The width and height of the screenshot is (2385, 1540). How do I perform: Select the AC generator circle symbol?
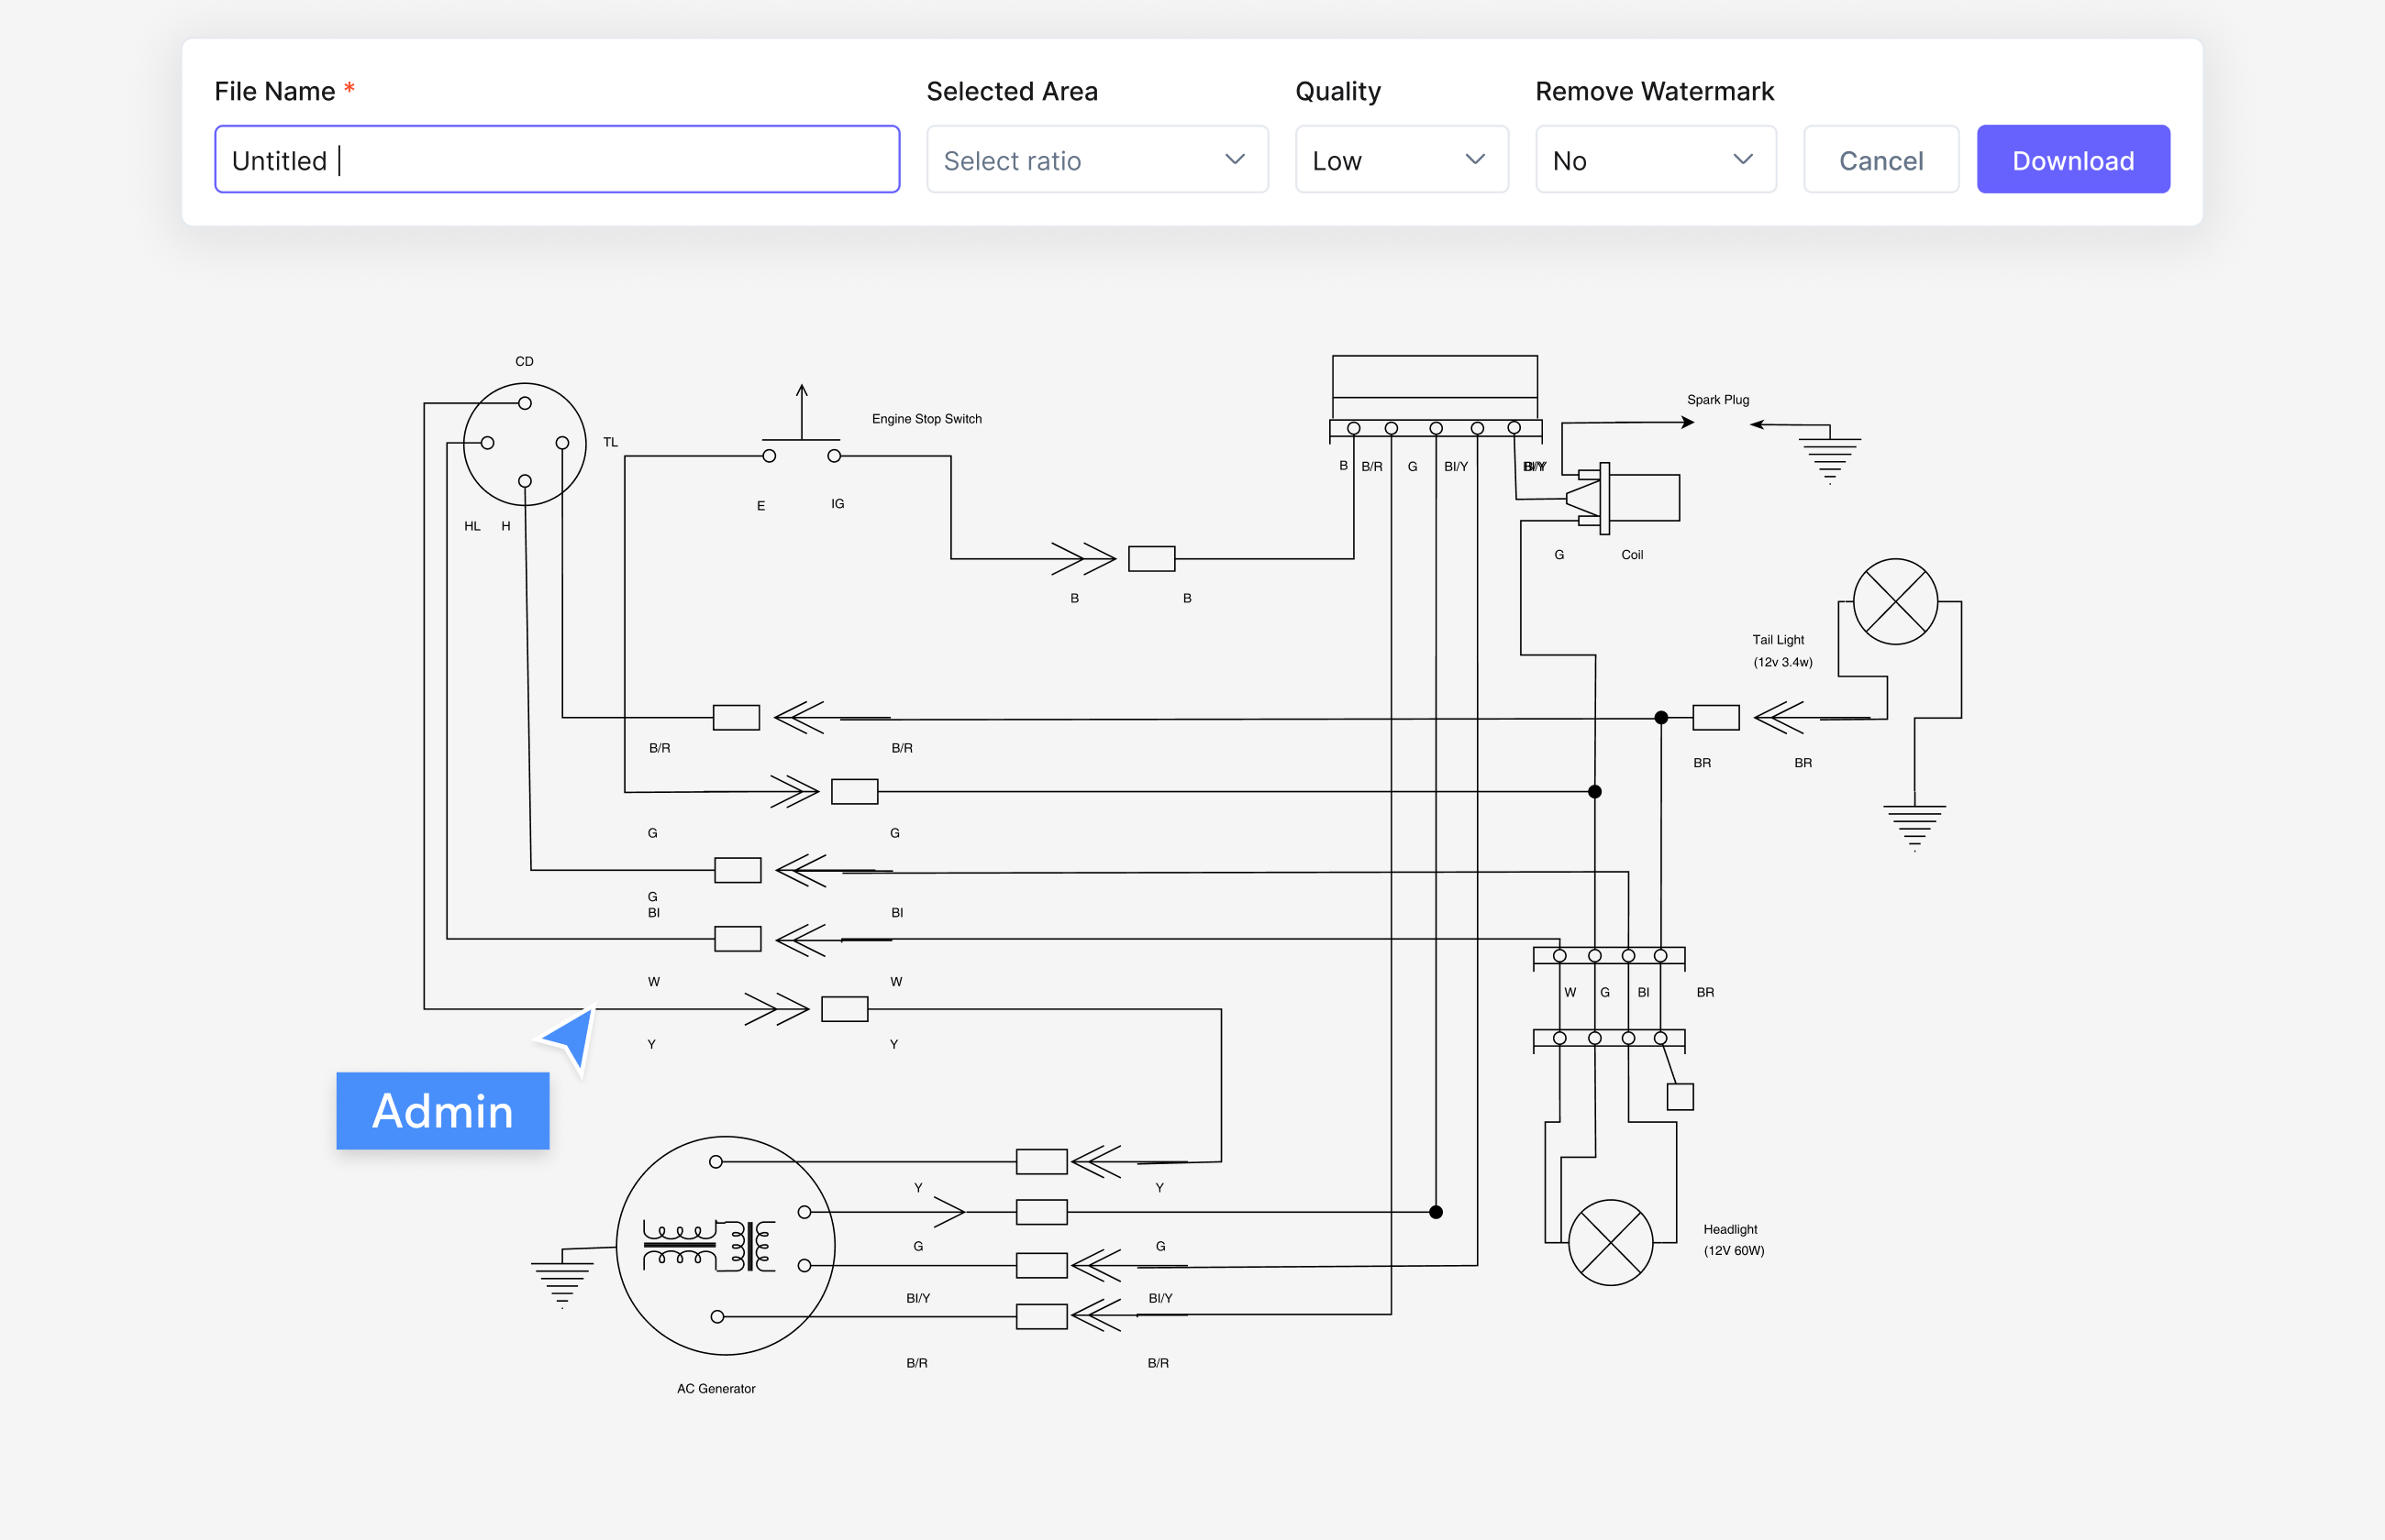coord(726,1245)
